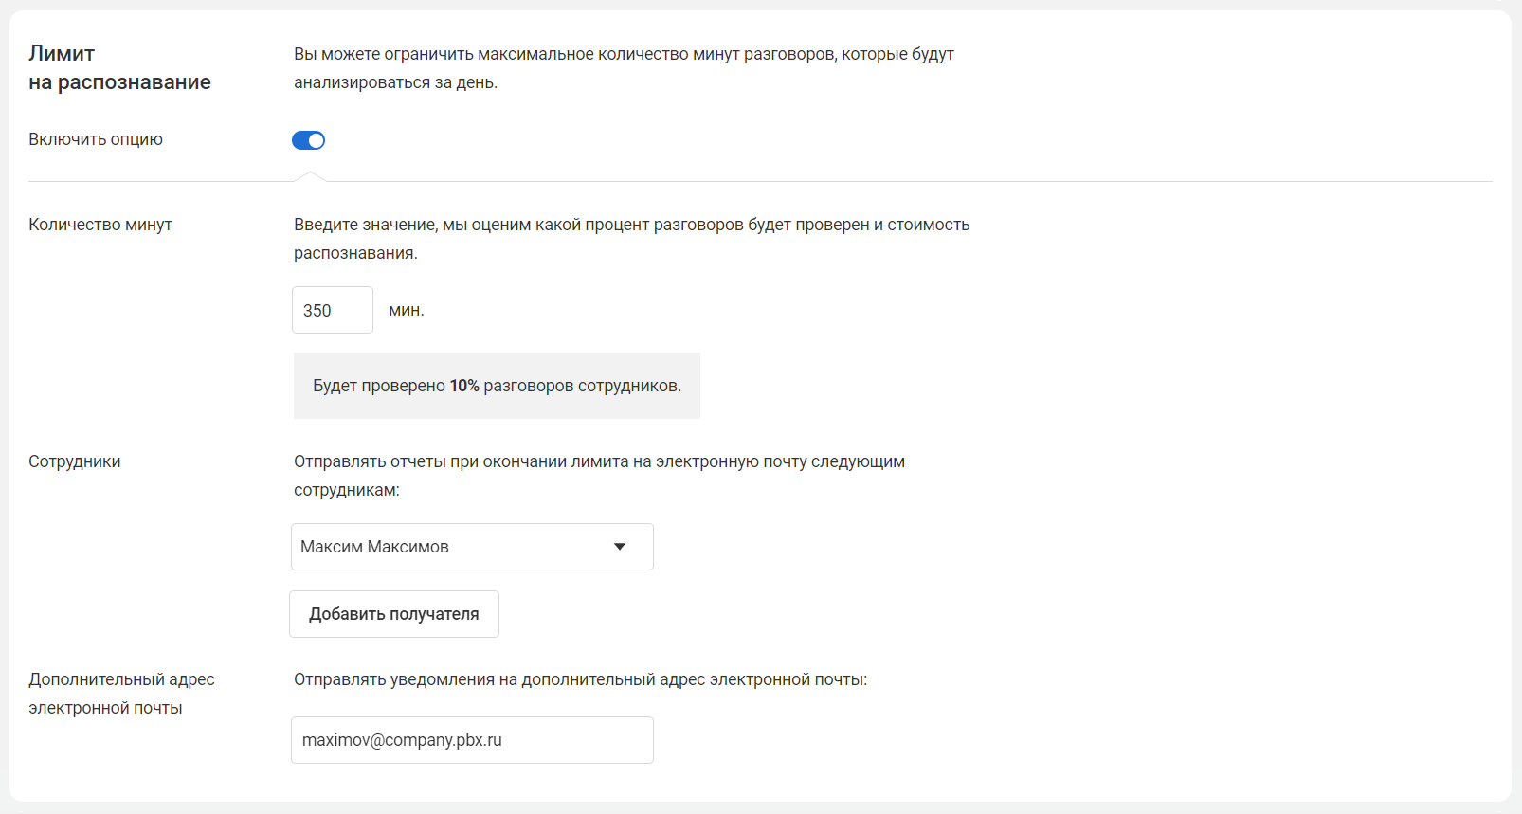Image resolution: width=1522 pixels, height=814 pixels.
Task: Click the "мин." unit label
Action: [x=407, y=310]
